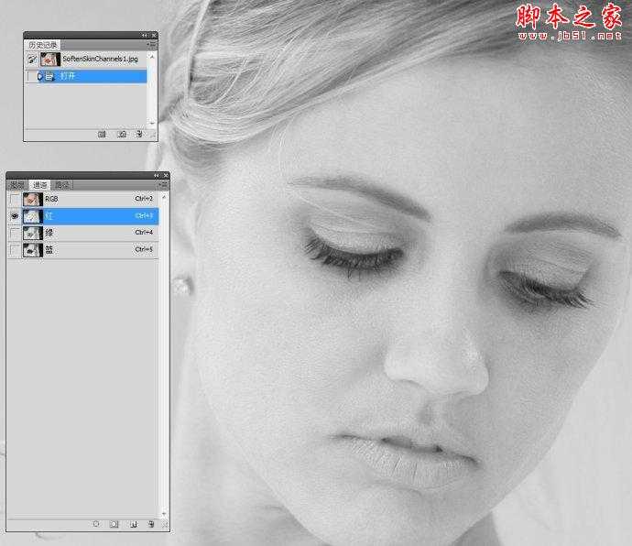The width and height of the screenshot is (632, 546).
Task: Select the Blue channel Ctrl+5 row
Action: click(x=82, y=250)
